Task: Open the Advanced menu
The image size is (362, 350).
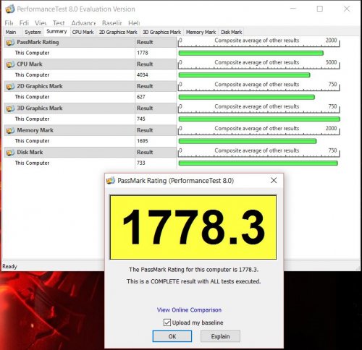Action: pos(83,23)
